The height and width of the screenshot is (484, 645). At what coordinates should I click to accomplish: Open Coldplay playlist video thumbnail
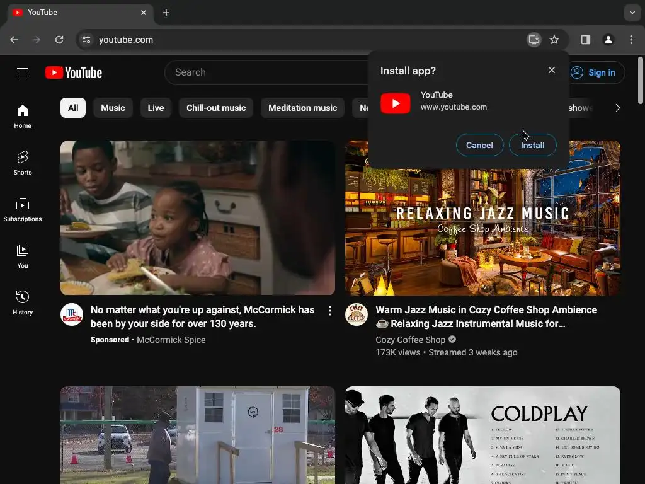coord(482,435)
